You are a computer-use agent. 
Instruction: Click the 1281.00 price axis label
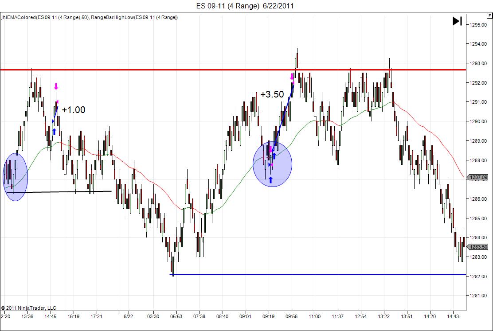click(478, 296)
